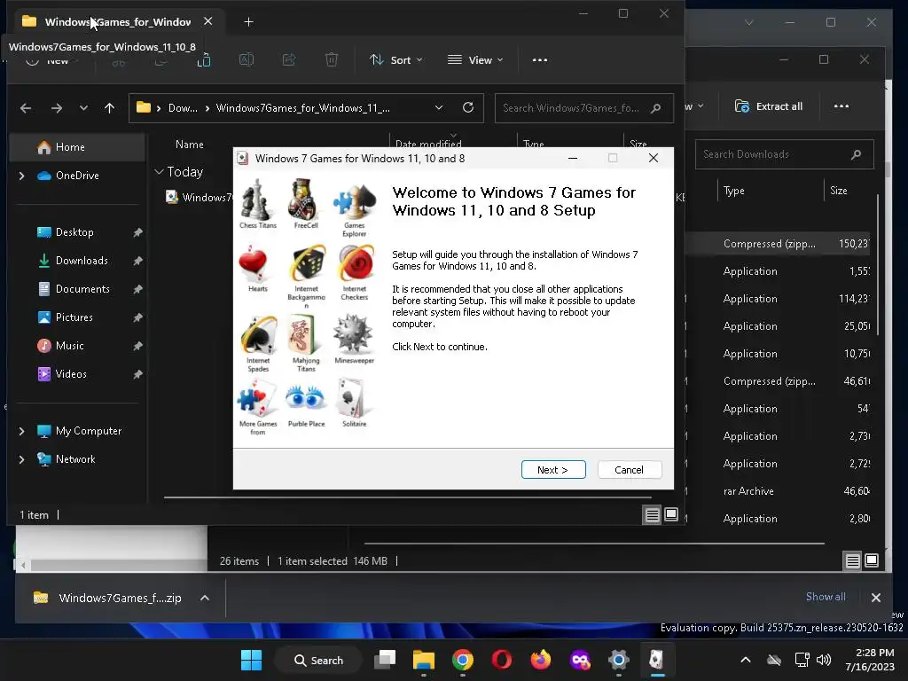Expand the My Computer tree node
The height and width of the screenshot is (681, 908).
tap(22, 431)
